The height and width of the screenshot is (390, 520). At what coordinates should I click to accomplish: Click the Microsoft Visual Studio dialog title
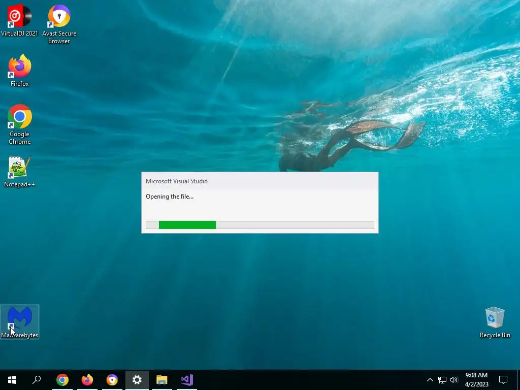177,181
